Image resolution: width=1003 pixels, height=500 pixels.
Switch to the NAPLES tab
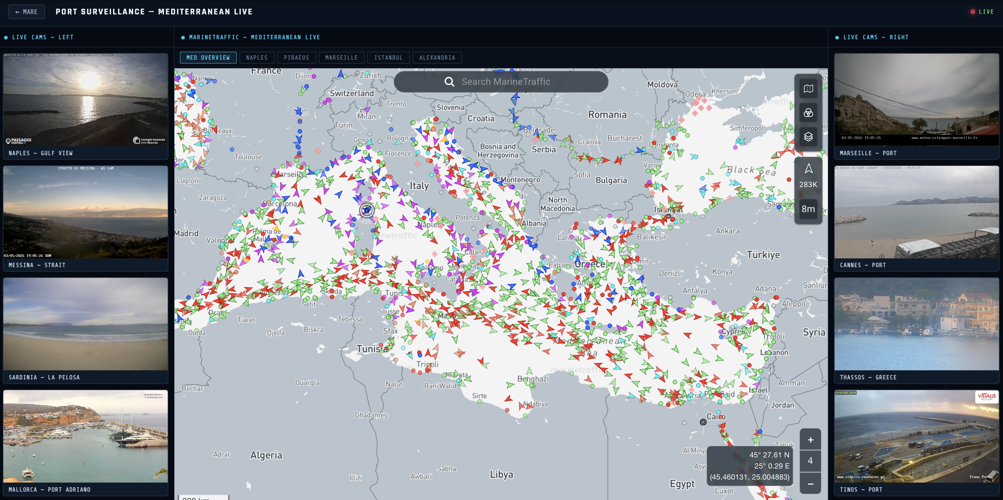(x=257, y=58)
